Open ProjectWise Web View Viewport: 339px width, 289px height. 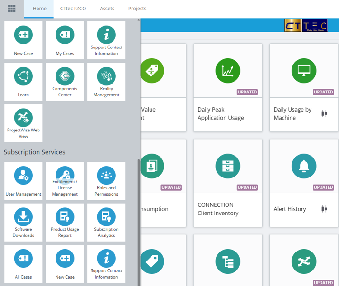(23, 123)
